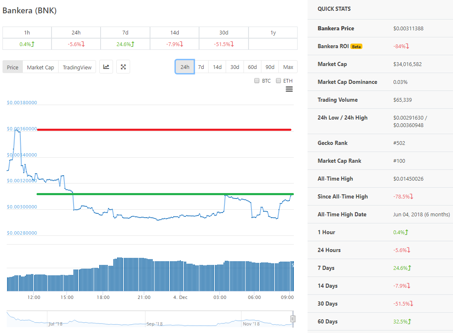
Task: Select the 90d chart range
Action: pyautogui.click(x=270, y=67)
